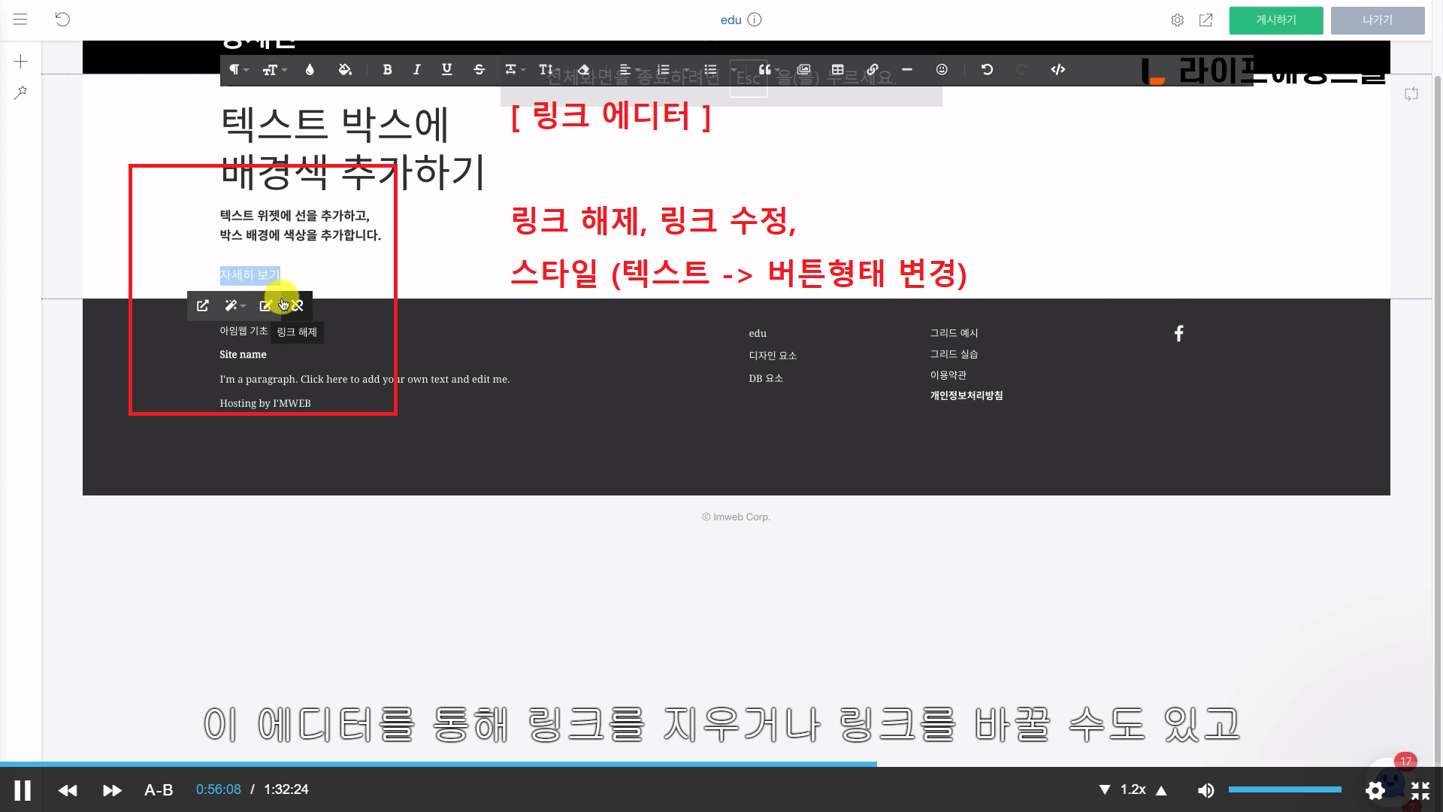Click the green 게시하기 publish button
Screen dimensions: 1443x812
click(1275, 20)
